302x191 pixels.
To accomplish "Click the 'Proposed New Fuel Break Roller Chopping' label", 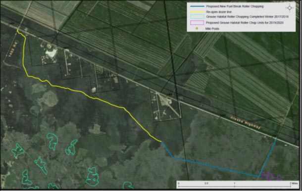I will (235, 6).
